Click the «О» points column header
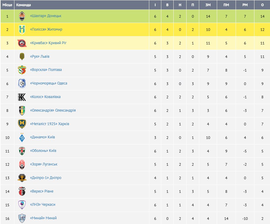 pyautogui.click(x=263, y=5)
